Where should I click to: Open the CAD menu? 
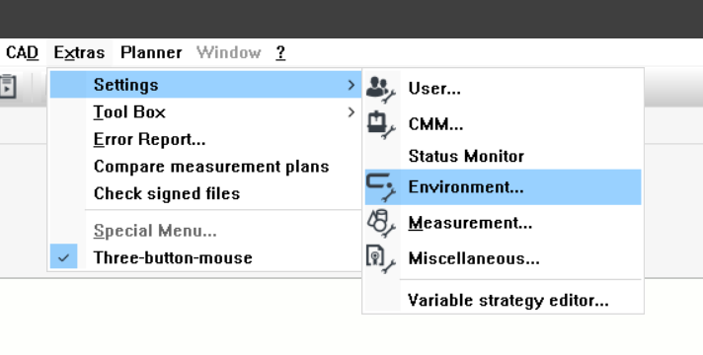(22, 53)
